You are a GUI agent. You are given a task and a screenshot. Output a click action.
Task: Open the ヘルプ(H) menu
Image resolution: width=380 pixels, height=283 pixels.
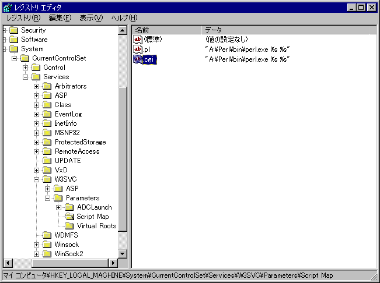[x=124, y=18]
